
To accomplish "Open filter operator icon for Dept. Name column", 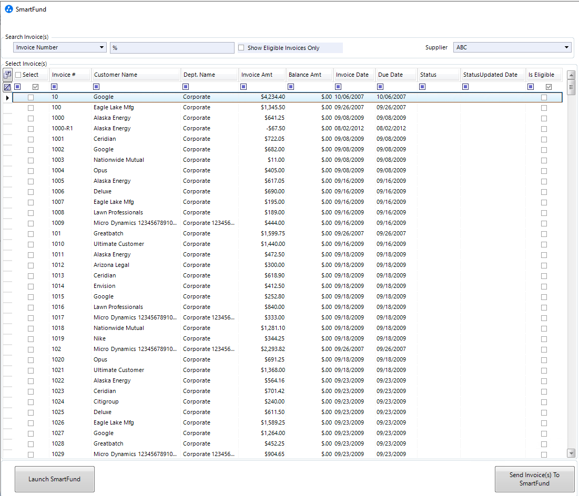I will (x=186, y=87).
